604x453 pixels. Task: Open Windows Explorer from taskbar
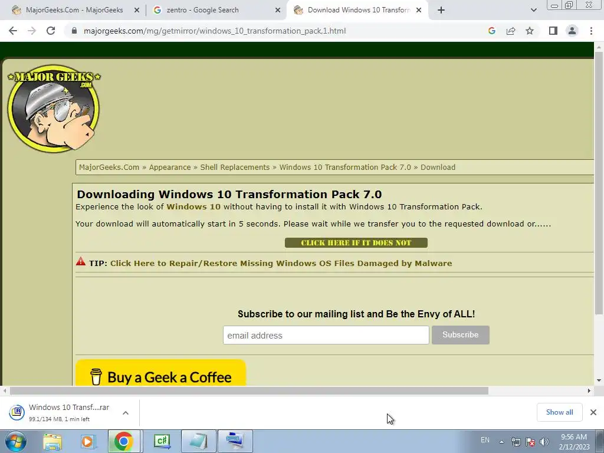point(52,441)
